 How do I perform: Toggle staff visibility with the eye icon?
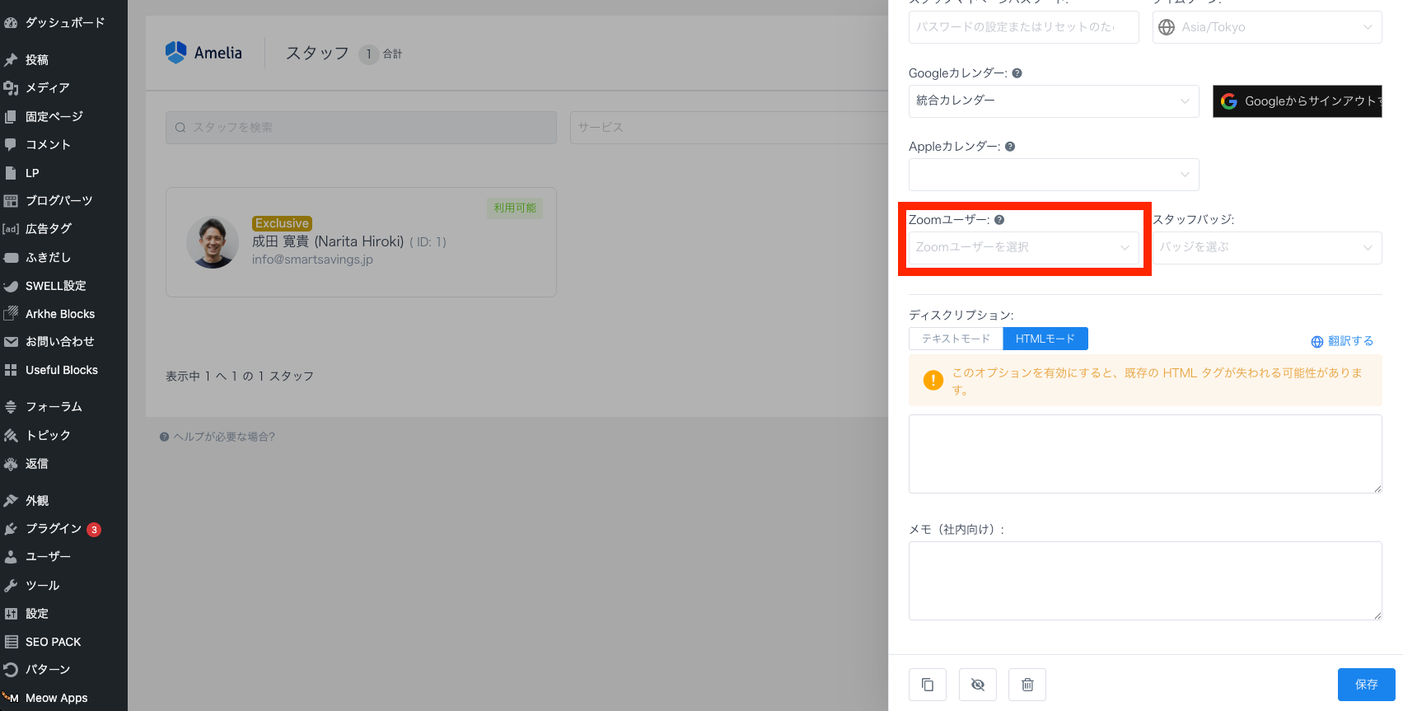pos(977,685)
